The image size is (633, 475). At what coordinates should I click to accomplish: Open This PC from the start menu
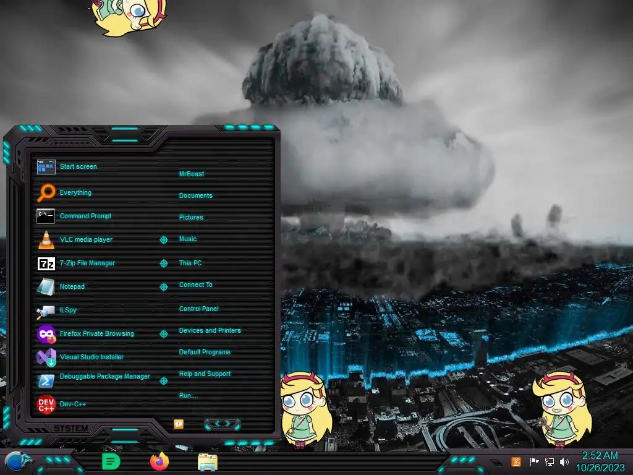coord(190,263)
